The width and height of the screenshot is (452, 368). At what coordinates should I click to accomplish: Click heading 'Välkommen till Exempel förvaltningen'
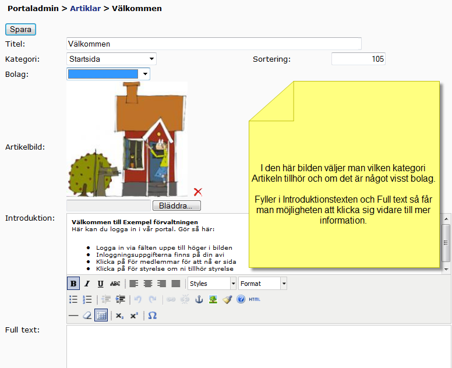(135, 222)
